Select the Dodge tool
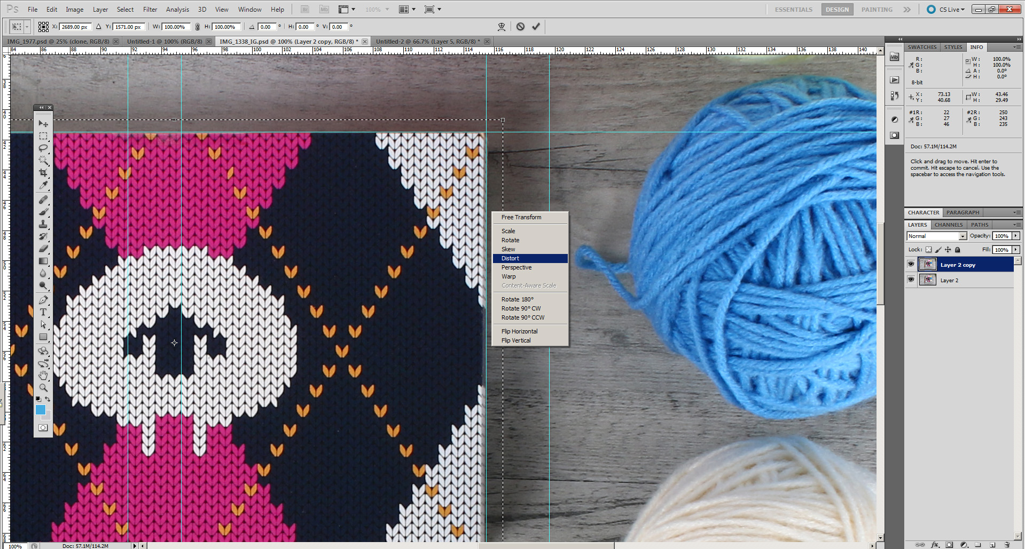The image size is (1025, 549). click(x=43, y=285)
